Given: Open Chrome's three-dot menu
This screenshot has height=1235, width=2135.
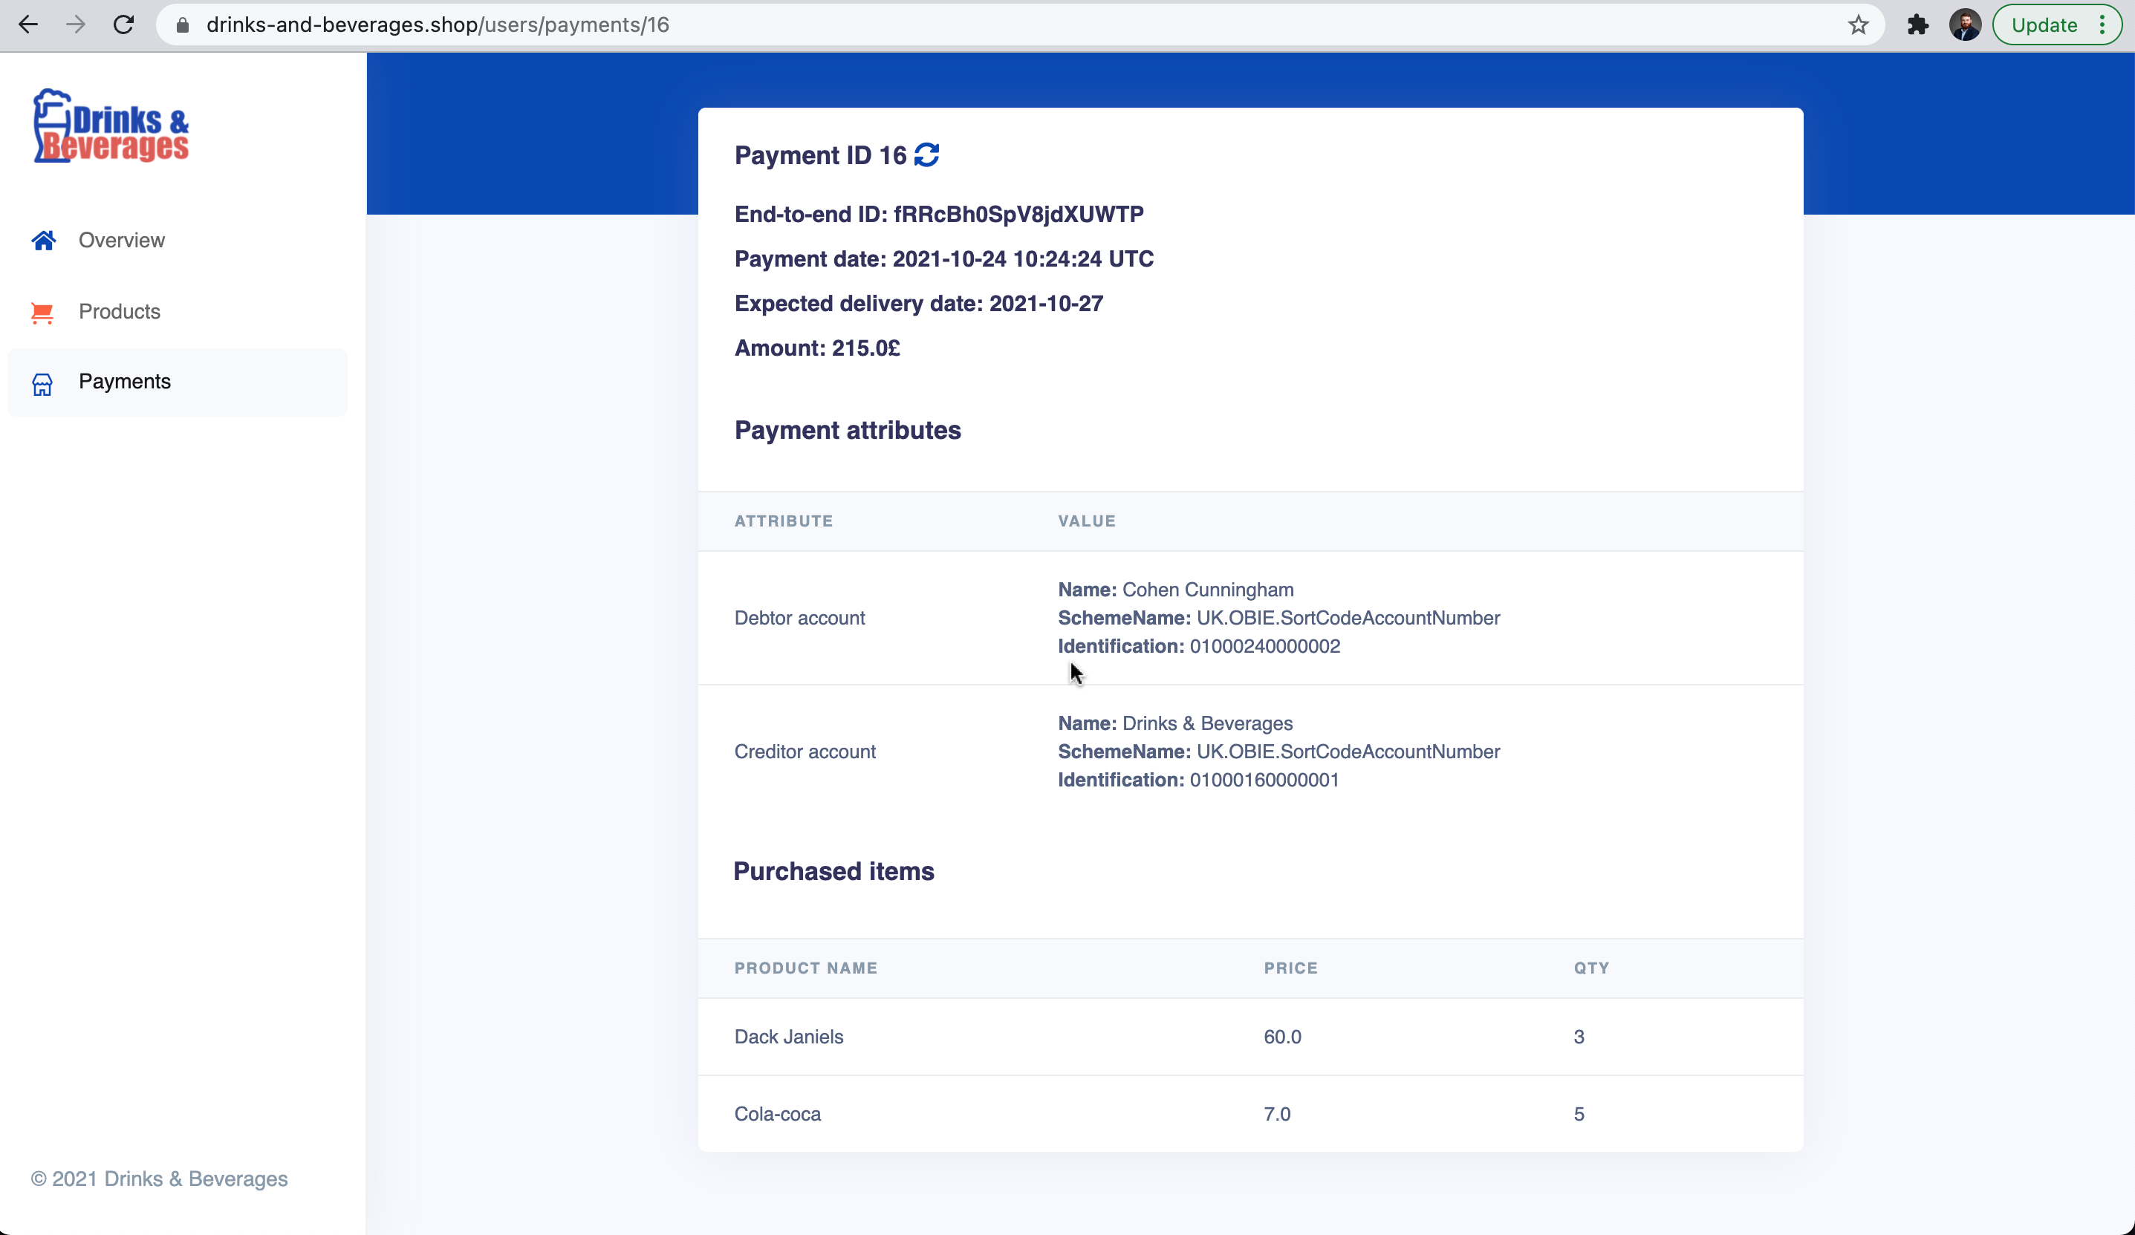Looking at the screenshot, I should coord(2102,25).
